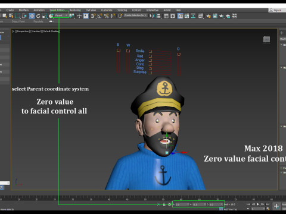
Task: Click the Z coordinate input field
Action: (x=216, y=204)
